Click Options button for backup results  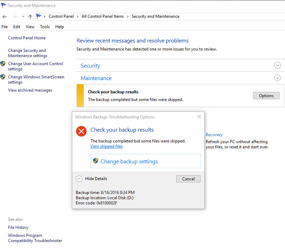[x=266, y=96]
